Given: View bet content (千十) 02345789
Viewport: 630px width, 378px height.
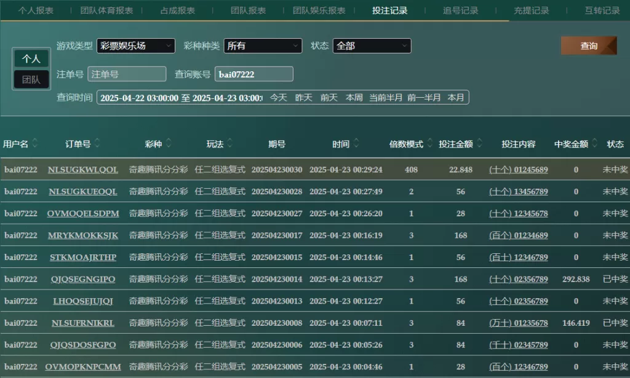Looking at the screenshot, I should click(x=518, y=345).
